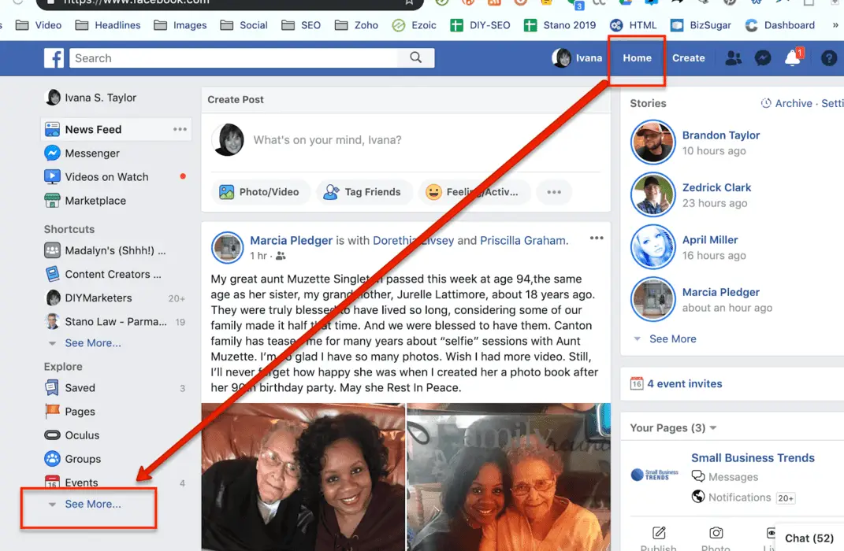This screenshot has height=551, width=844.
Task: Click "What's on your mind, Ivana?" field
Action: pos(327,140)
